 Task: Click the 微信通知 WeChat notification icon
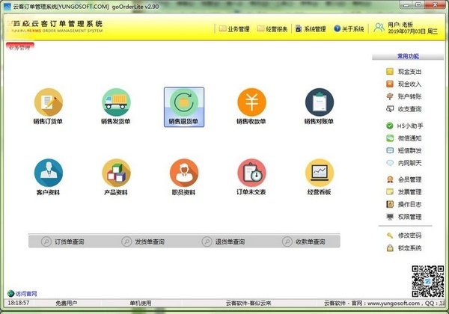(x=390, y=138)
